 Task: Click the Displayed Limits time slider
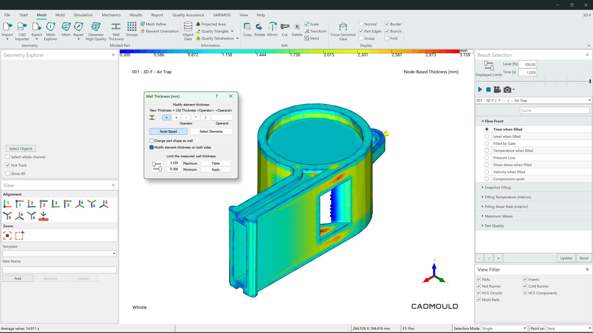coord(533,81)
